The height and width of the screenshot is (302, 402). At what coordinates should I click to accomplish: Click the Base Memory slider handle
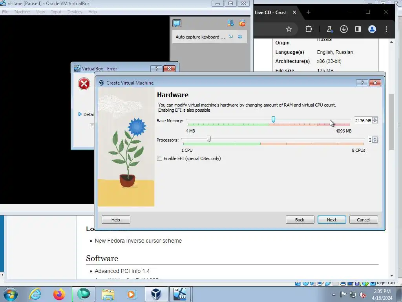coord(273,120)
